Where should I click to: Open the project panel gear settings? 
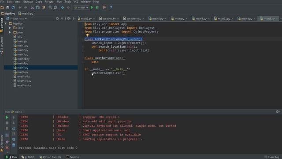pos(69,19)
